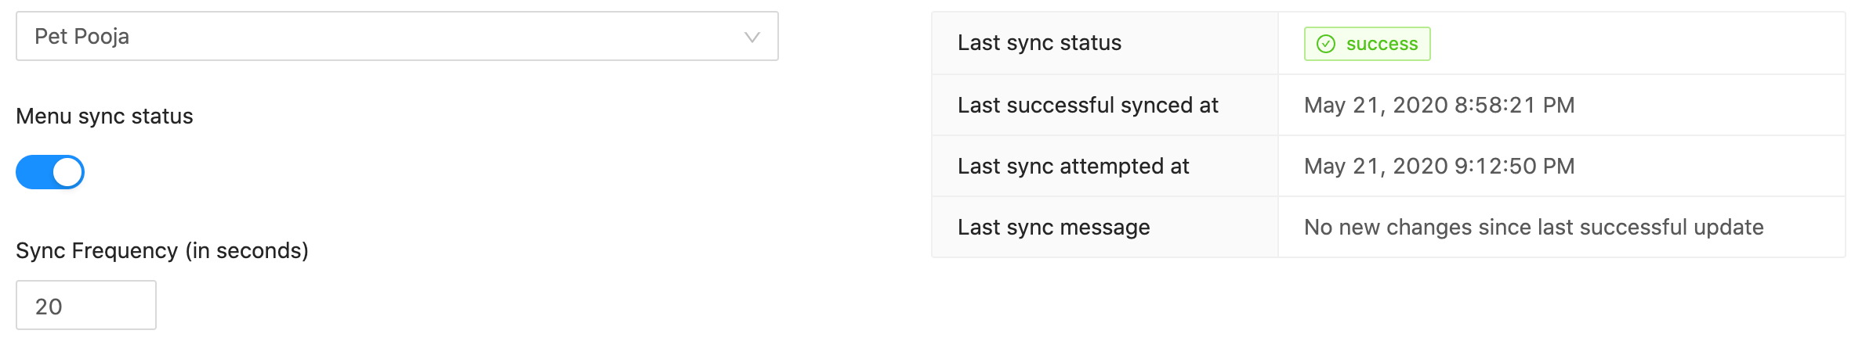The image size is (1873, 341).
Task: Click the value 20 in frequency field
Action: 49,307
